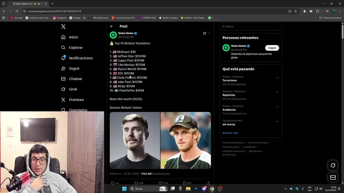Open Discord from the taskbar
The image size is (344, 193).
pyautogui.click(x=204, y=189)
